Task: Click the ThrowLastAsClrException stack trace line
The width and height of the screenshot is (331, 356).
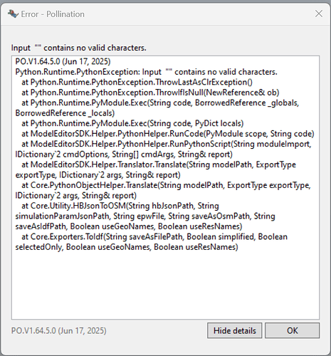Action: (x=137, y=82)
